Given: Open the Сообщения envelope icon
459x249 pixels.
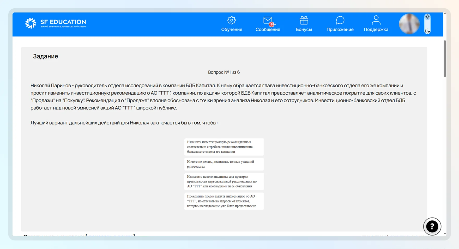Looking at the screenshot, I should tap(268, 21).
